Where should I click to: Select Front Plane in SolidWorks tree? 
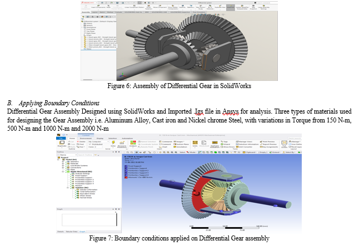pyautogui.click(x=91, y=29)
